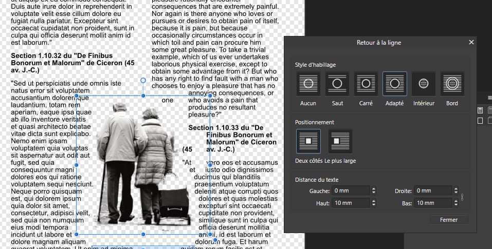
Task: Click the Bas distance field
Action: [x=433, y=203]
